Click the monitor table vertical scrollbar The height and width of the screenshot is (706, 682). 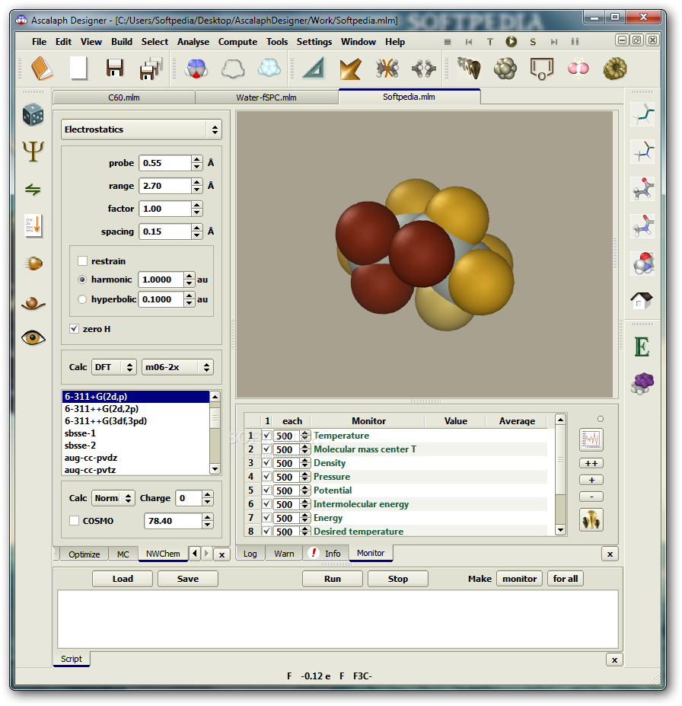tap(560, 475)
